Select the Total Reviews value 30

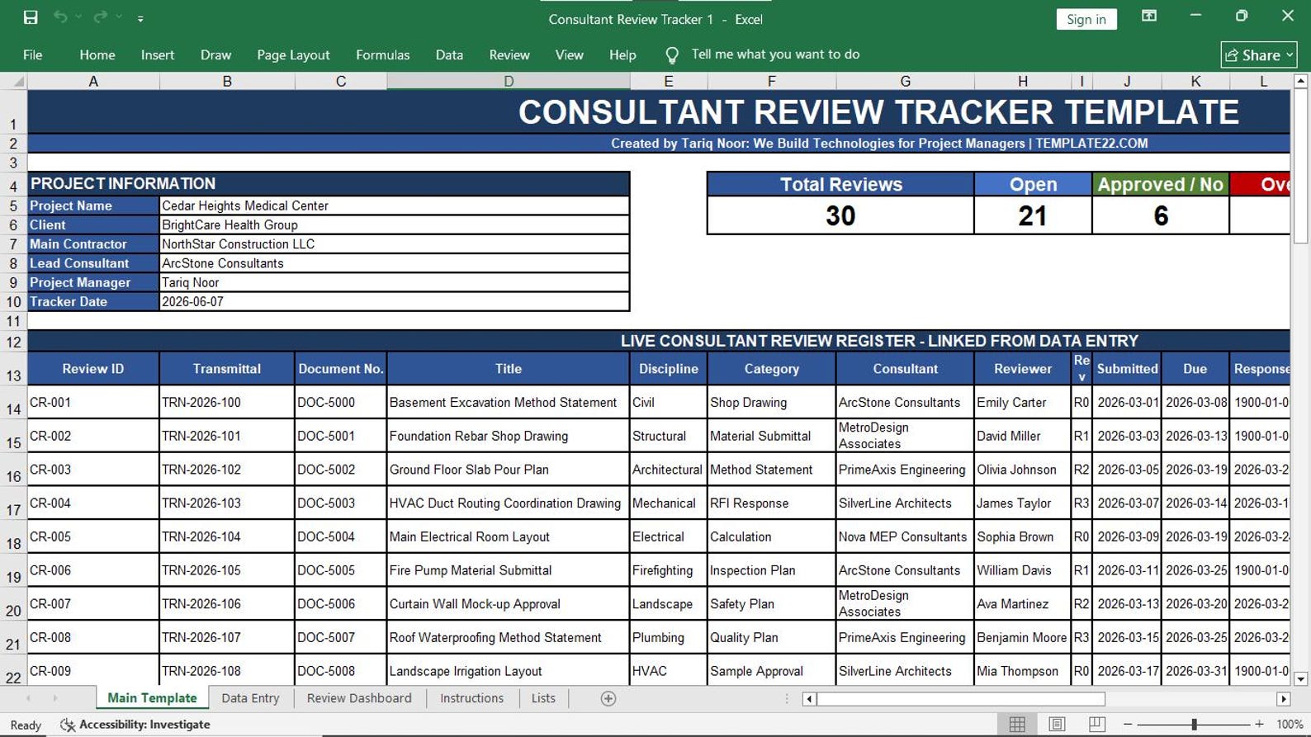click(840, 215)
